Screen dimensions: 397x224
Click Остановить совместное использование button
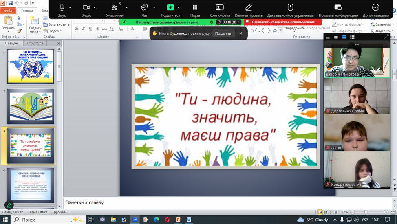(x=283, y=22)
